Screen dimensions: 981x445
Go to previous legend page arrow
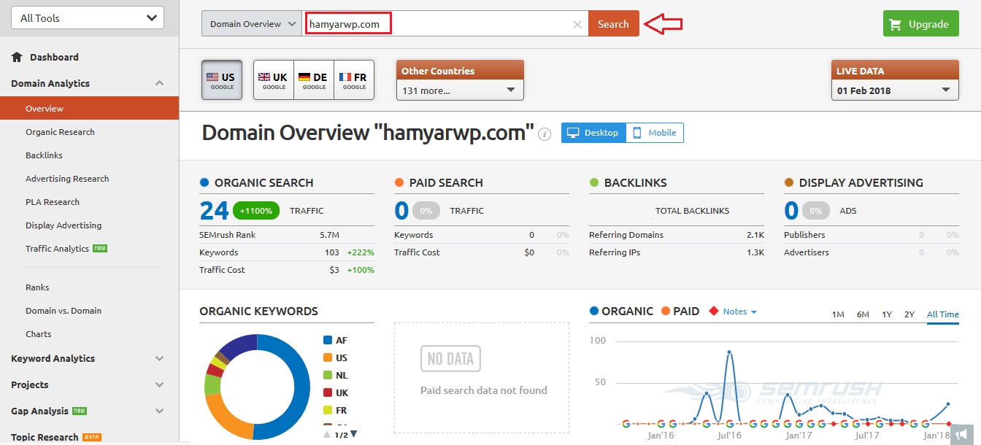(x=326, y=434)
